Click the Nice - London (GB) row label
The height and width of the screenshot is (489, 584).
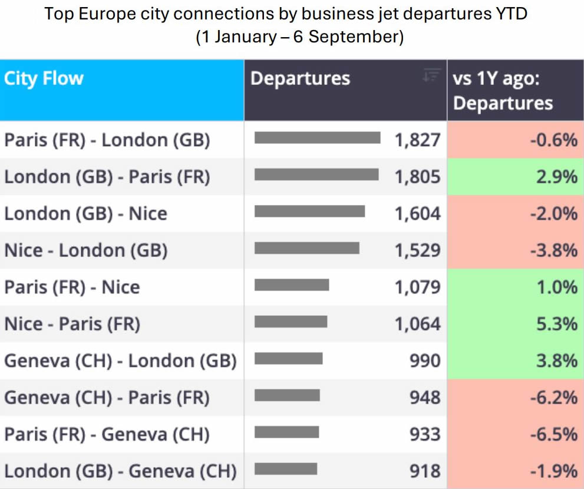85,250
